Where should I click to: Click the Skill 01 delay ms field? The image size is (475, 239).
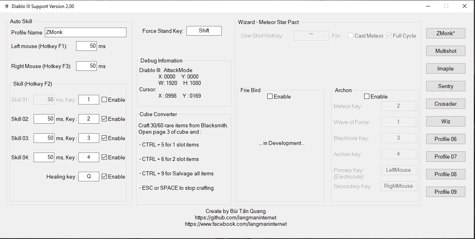coord(44,100)
